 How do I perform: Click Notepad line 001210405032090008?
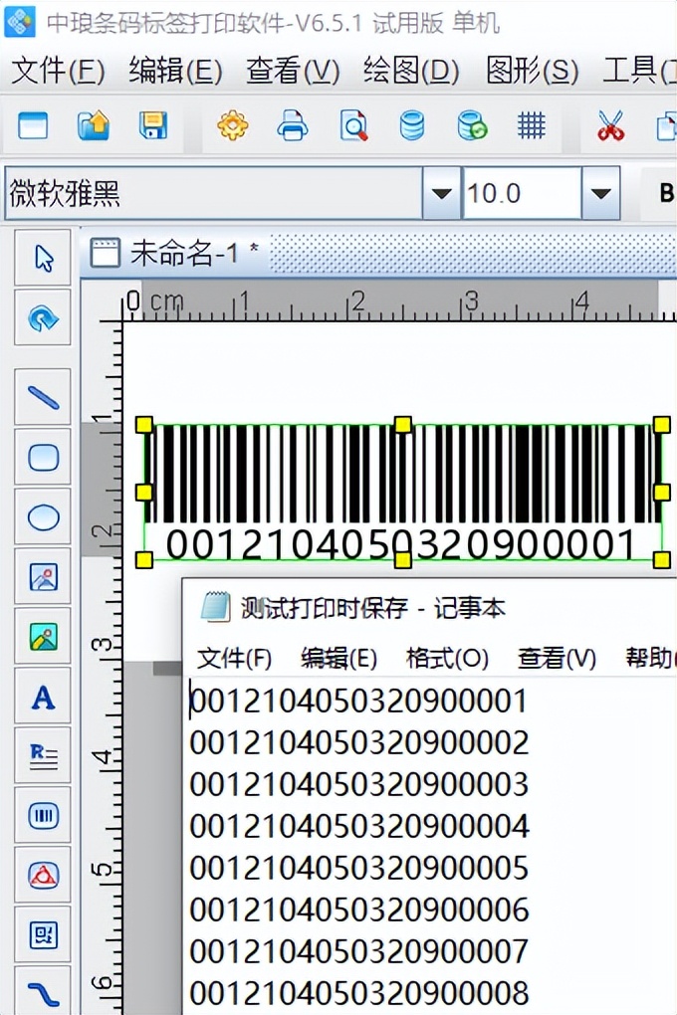358,994
